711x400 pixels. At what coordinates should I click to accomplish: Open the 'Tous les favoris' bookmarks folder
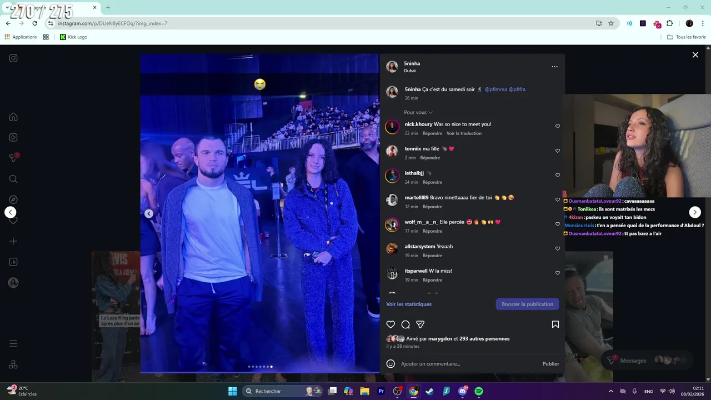687,37
